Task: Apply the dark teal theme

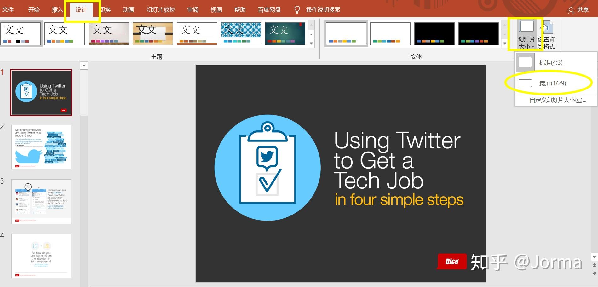Action: (285, 34)
